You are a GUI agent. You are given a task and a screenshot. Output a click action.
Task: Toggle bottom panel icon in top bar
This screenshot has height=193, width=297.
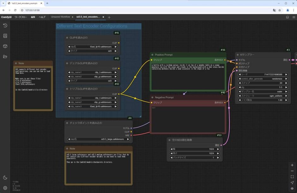(287, 17)
